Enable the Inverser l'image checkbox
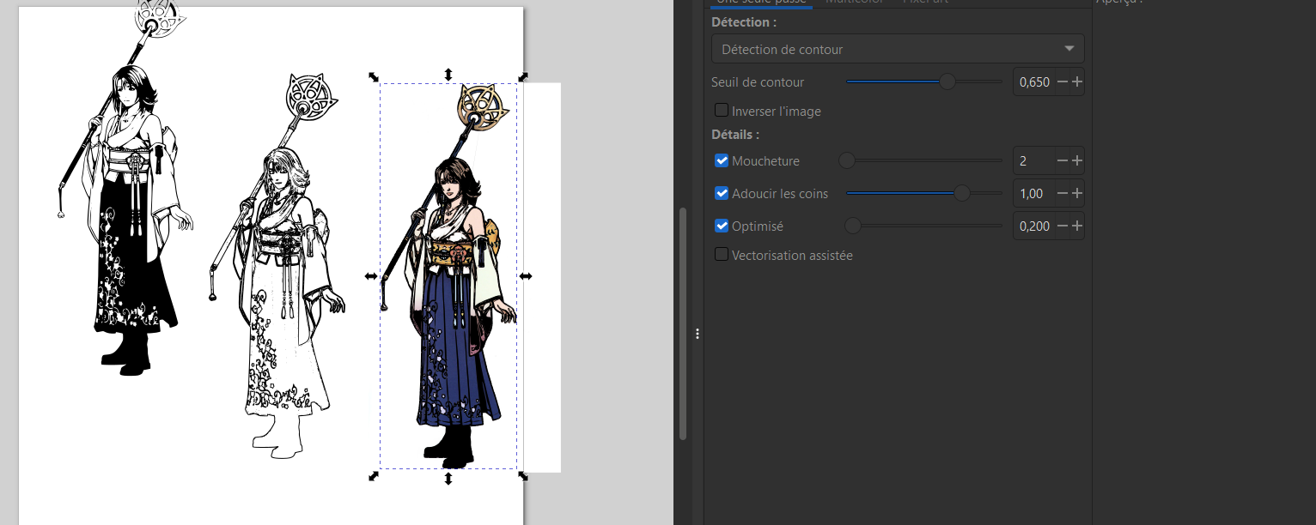 click(722, 111)
